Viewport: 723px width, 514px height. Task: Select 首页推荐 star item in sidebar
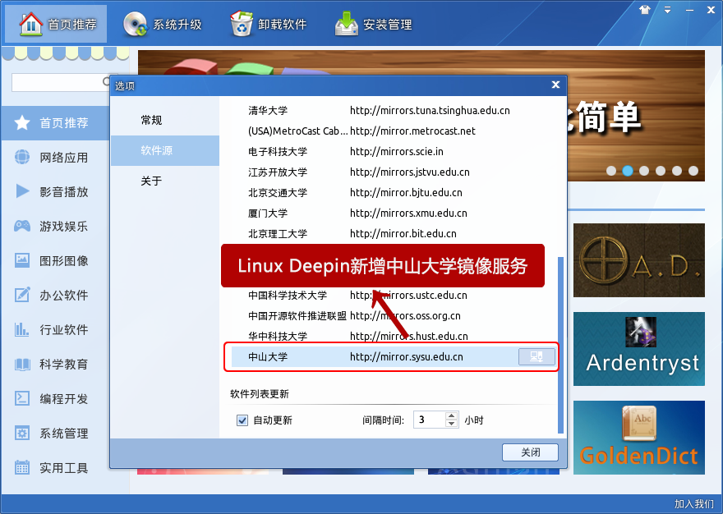(55, 123)
